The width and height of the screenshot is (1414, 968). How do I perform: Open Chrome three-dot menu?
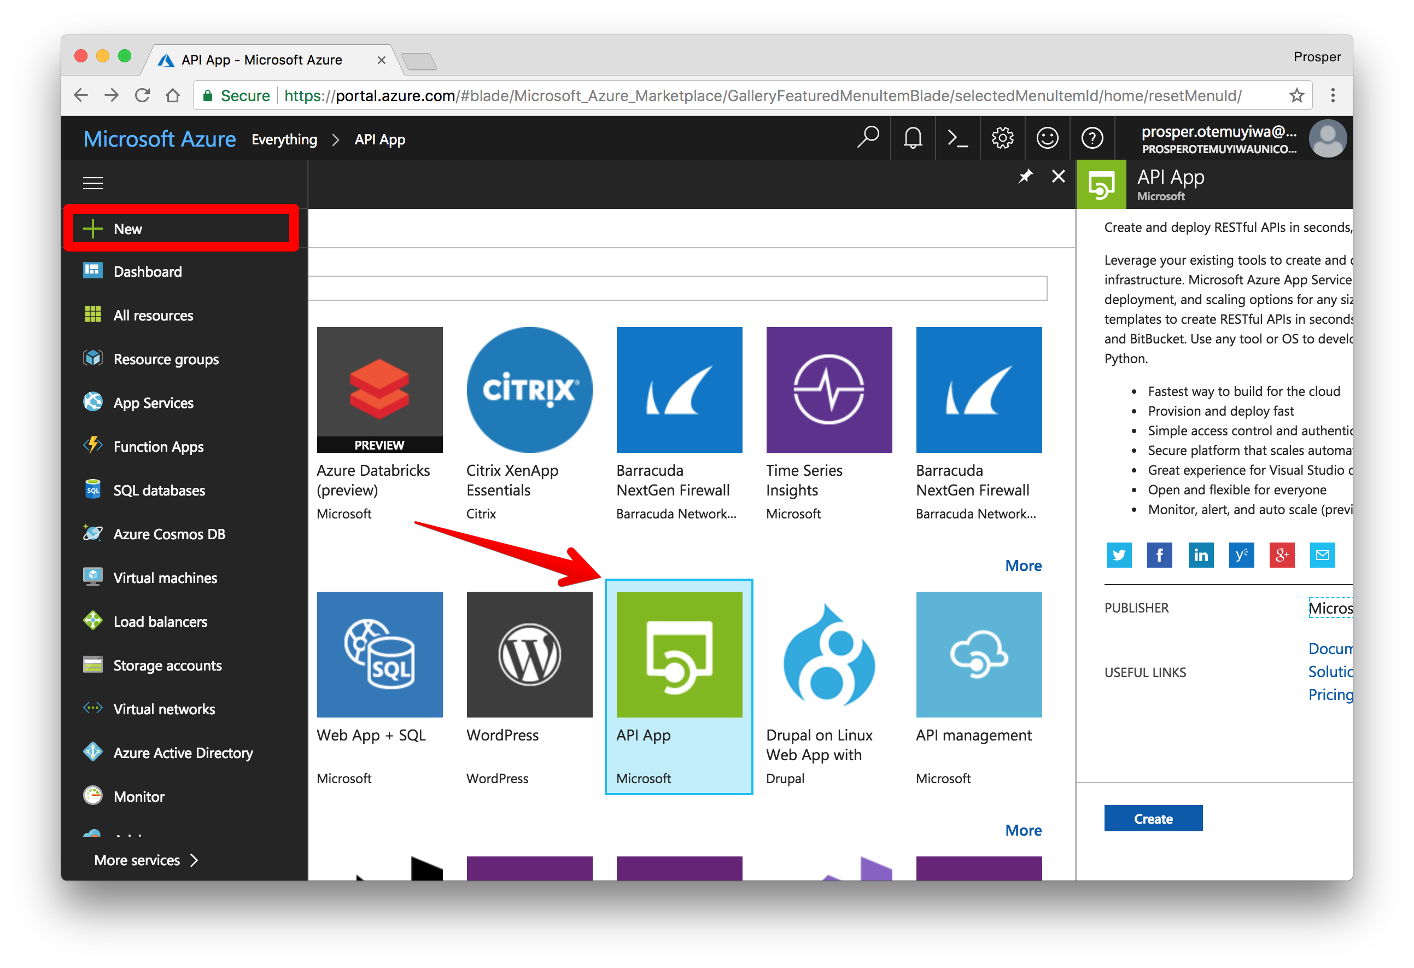point(1333,96)
